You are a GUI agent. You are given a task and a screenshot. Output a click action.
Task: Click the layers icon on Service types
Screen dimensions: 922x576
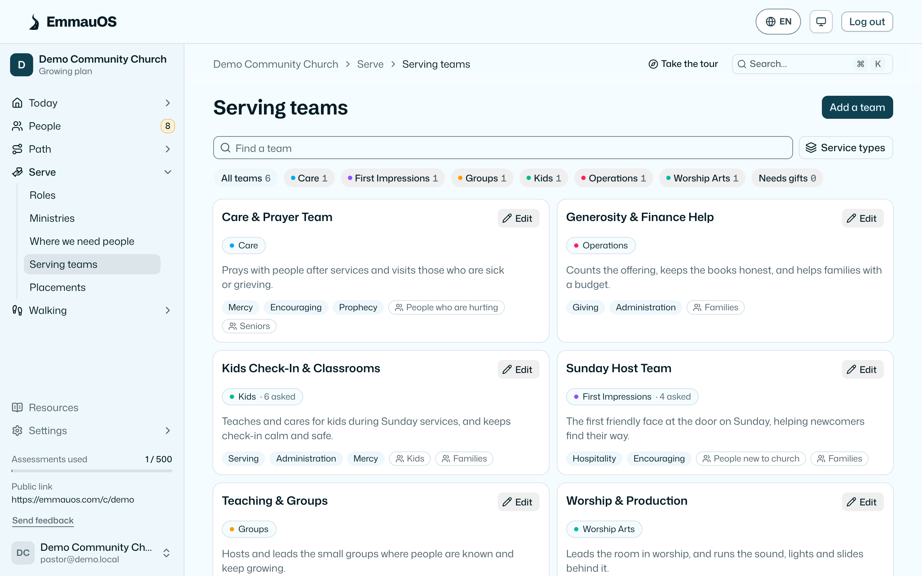(811, 148)
